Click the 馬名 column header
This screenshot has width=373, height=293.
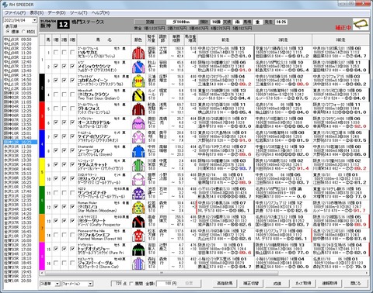click(x=103, y=40)
